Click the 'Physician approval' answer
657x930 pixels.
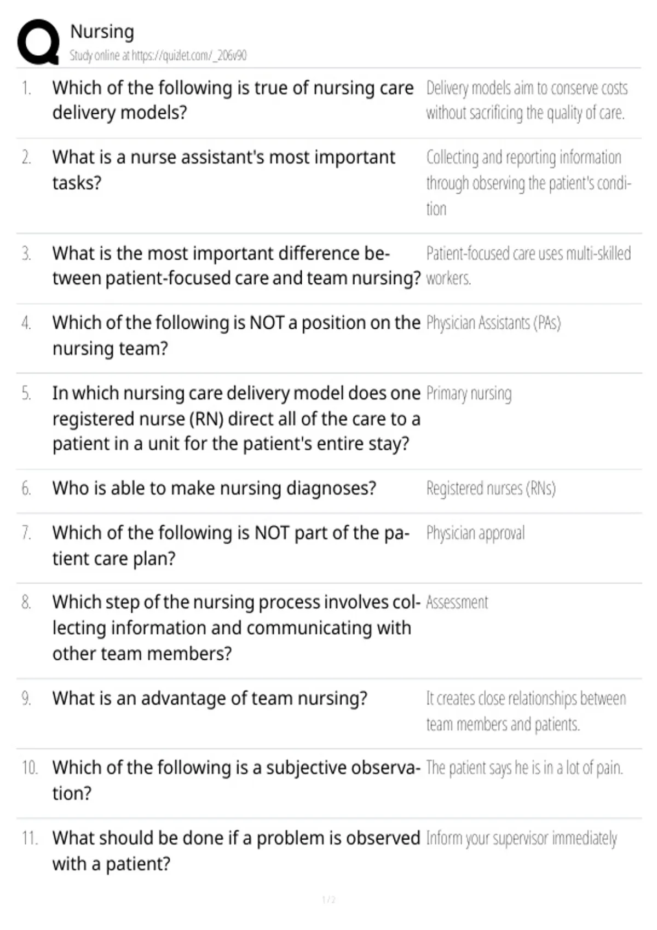(x=475, y=533)
